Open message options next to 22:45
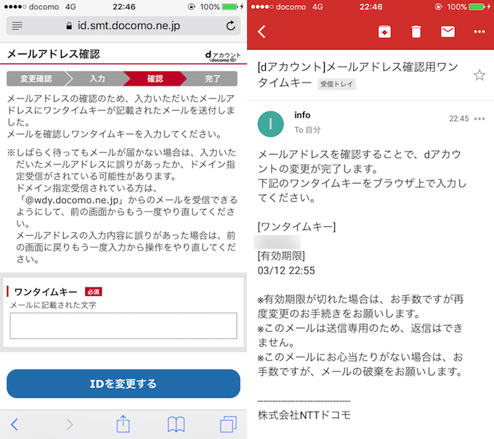Viewport: 494px width, 439px height. pyautogui.click(x=479, y=118)
